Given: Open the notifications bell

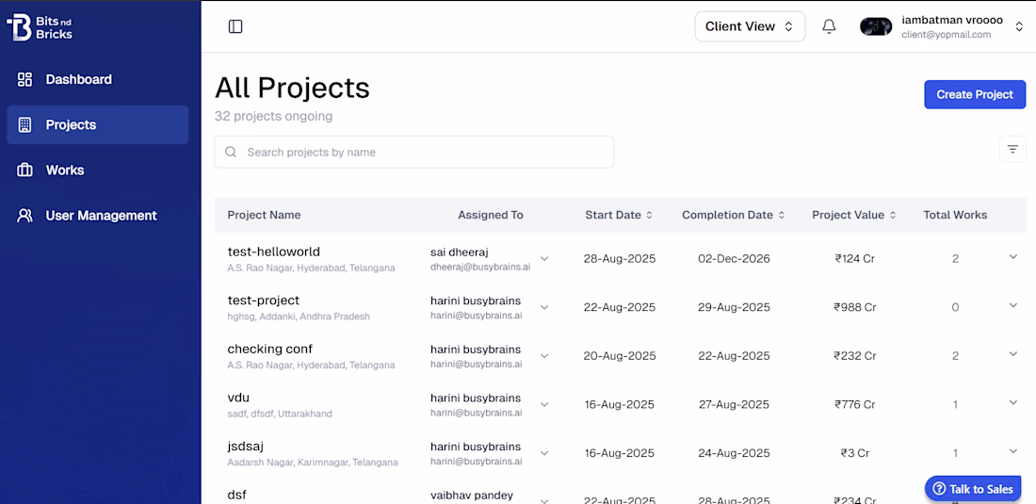Looking at the screenshot, I should pyautogui.click(x=829, y=26).
